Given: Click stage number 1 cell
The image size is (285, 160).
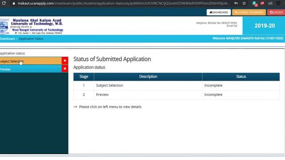Looking at the screenshot, I should [84, 85].
